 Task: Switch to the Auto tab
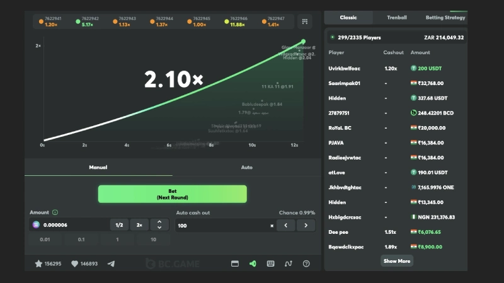pos(246,168)
